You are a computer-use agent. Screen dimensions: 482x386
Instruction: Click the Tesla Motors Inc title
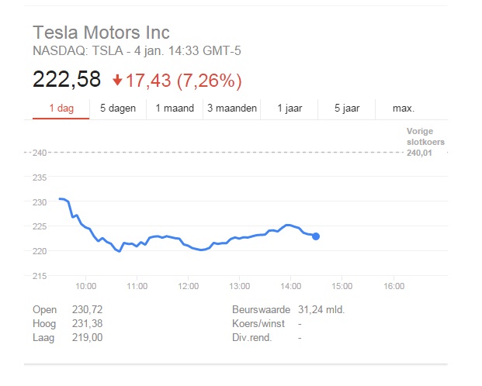(101, 33)
